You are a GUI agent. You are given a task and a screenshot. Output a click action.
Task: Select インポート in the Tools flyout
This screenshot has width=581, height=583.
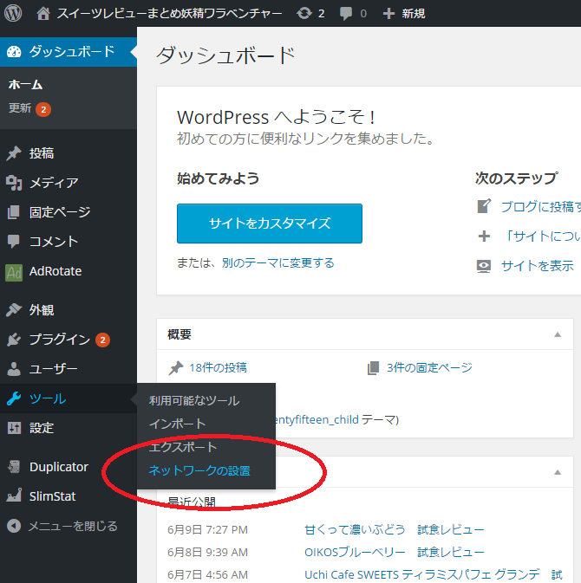(177, 424)
